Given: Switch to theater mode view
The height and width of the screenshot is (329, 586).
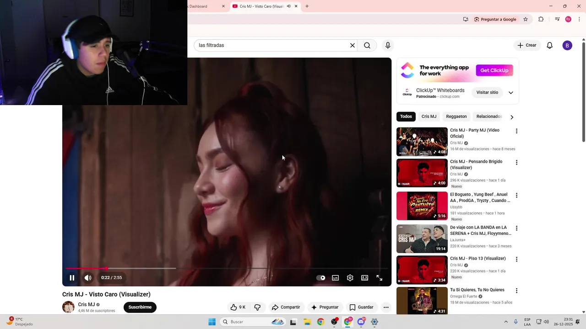Looking at the screenshot, I should 365,278.
